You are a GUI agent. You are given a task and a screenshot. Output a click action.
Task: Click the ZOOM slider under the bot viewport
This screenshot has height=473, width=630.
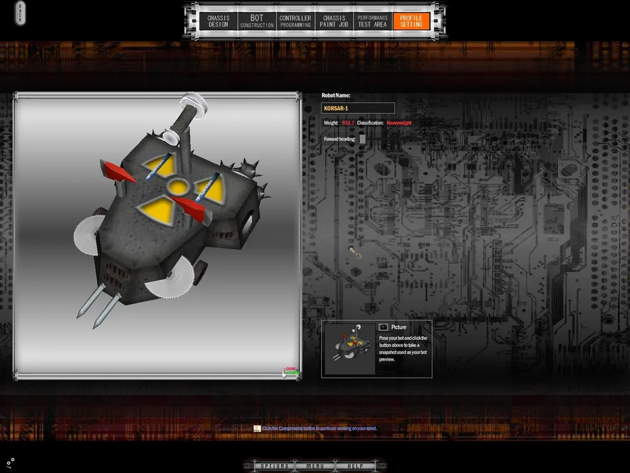(x=290, y=373)
